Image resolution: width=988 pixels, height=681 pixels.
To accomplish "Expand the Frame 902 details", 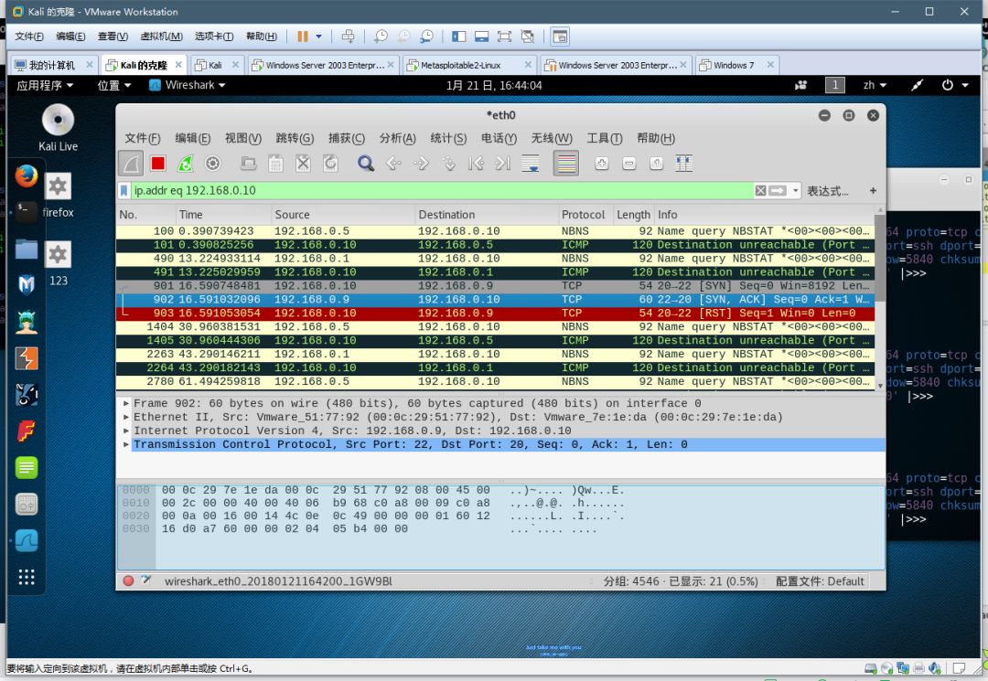I will point(126,403).
